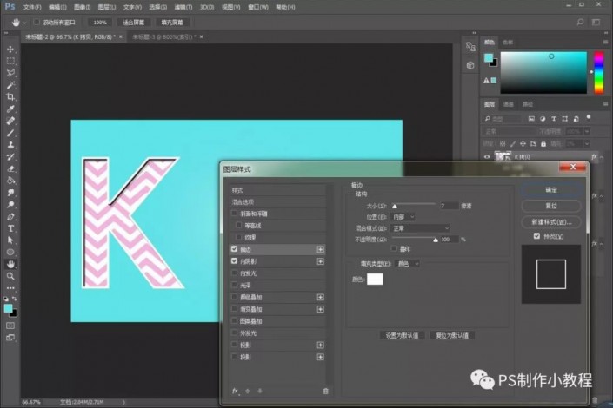Screen dimensions: 613x408
Task: Click fx button at dialog bottom-left
Action: click(x=235, y=391)
